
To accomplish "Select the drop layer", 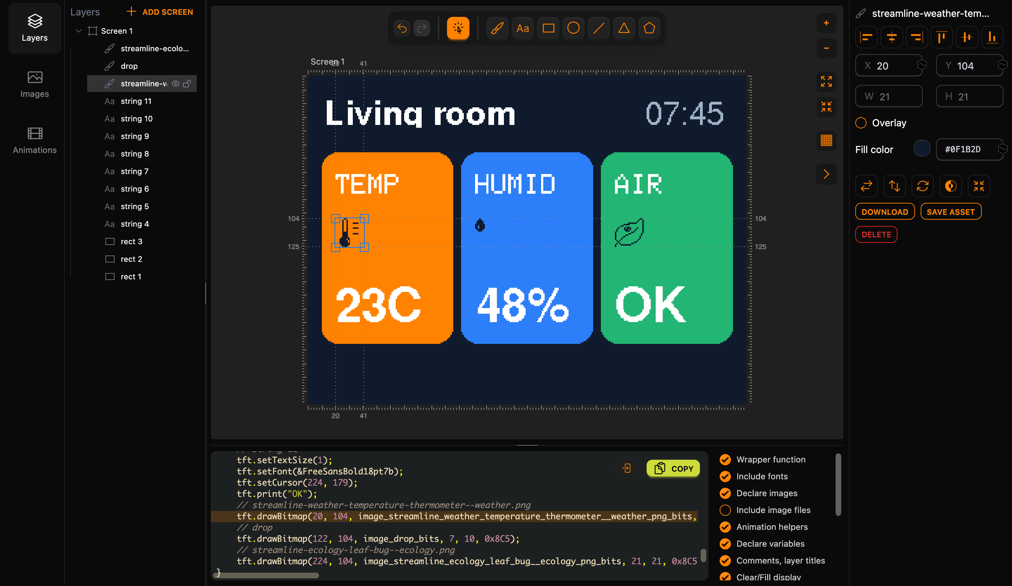I will (142, 66).
